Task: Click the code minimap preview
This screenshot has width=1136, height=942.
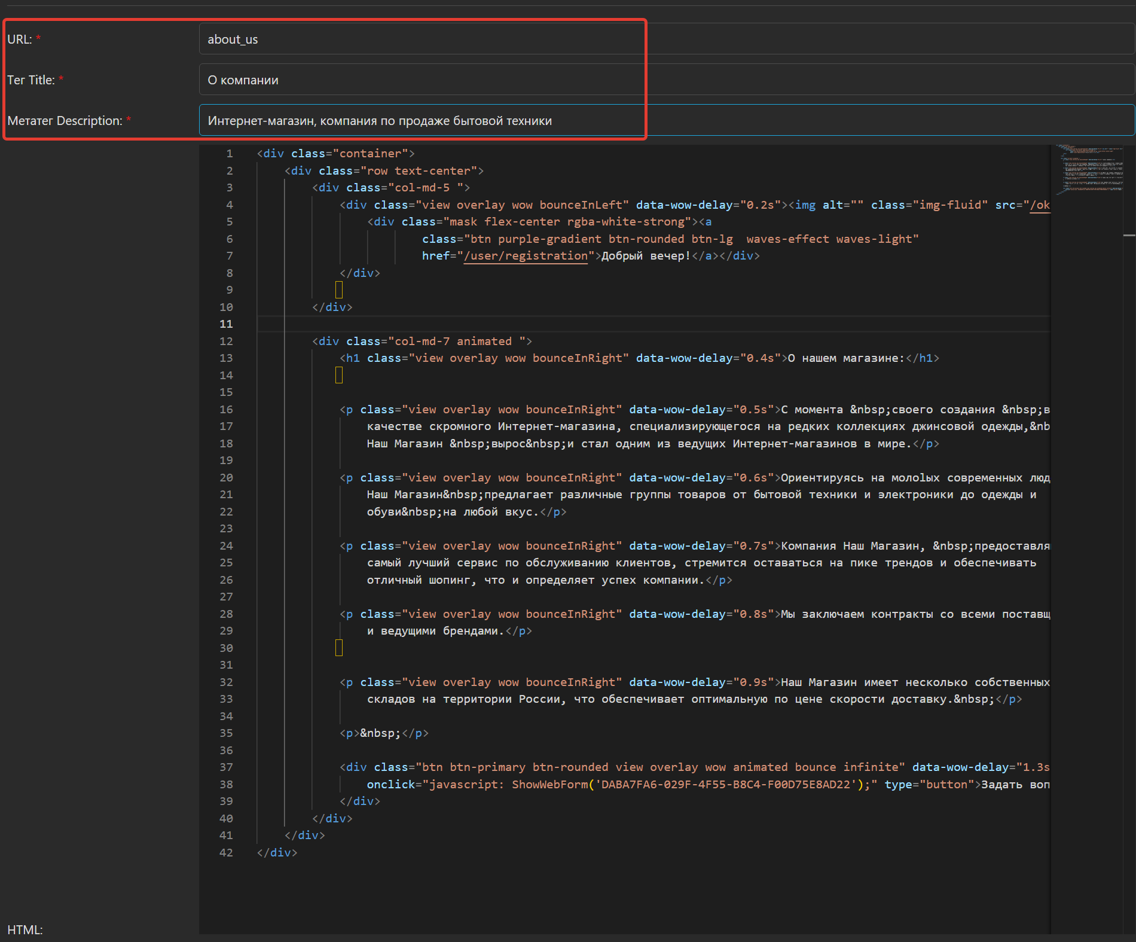Action: click(1088, 169)
